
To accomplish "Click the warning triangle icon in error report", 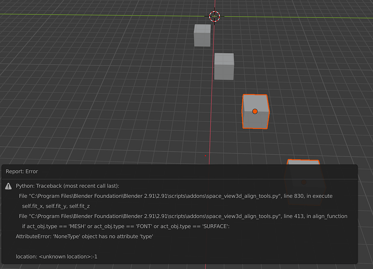I will tap(8, 186).
